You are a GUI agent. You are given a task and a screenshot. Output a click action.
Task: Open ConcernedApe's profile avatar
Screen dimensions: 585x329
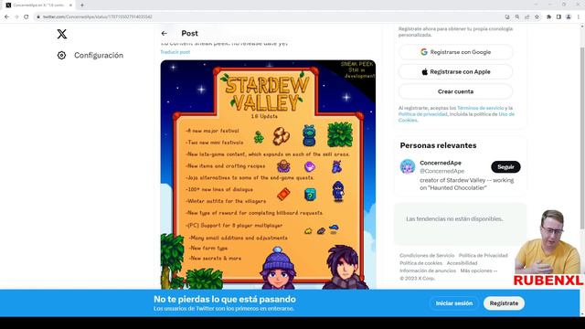[x=408, y=166]
